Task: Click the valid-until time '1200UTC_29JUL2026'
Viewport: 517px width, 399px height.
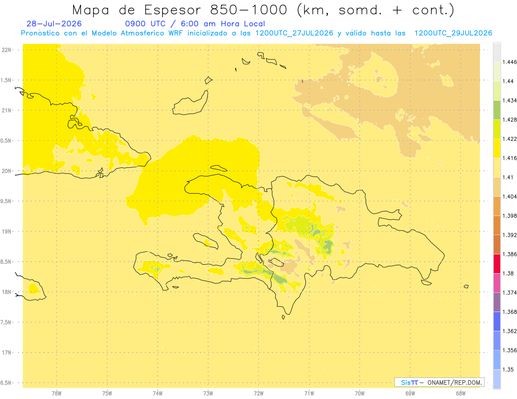Action: point(453,33)
